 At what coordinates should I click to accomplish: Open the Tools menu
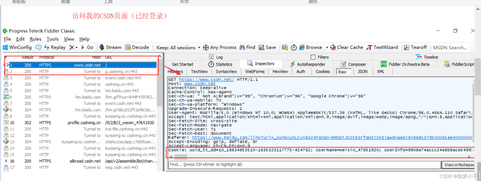[x=53, y=39]
